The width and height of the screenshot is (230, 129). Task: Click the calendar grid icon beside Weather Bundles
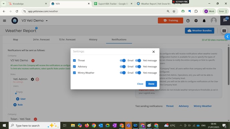224,31
